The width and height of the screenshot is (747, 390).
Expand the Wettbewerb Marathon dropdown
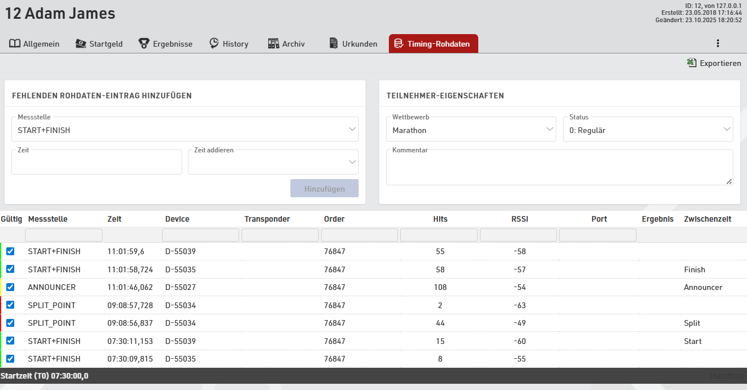pos(470,130)
